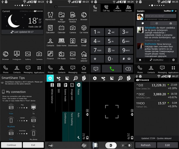The width and height of the screenshot is (179, 149).
Task: Select the direct messages tab in Social+
Action: click(x=171, y=23)
